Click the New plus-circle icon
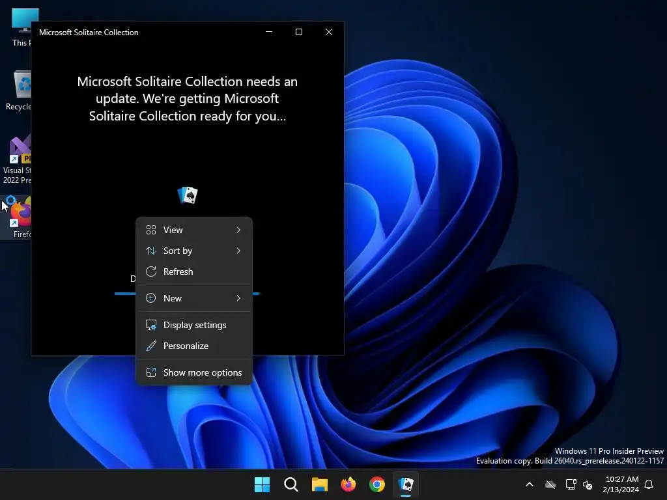The image size is (667, 500). pyautogui.click(x=151, y=298)
